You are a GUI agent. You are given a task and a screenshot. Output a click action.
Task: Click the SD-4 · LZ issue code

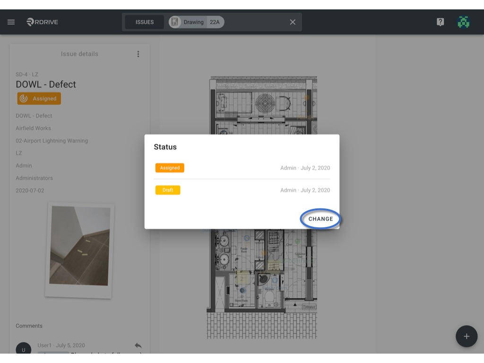click(27, 74)
